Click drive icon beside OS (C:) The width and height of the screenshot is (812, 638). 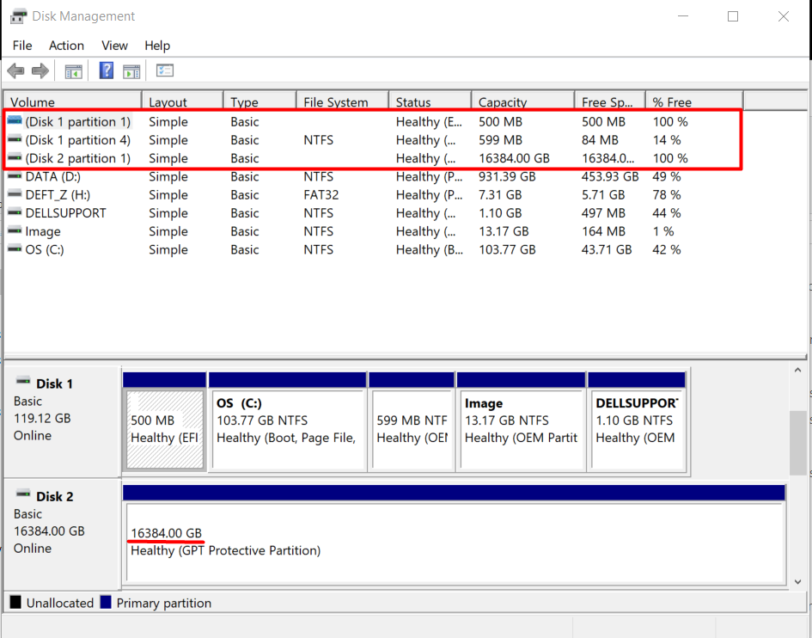tap(15, 248)
